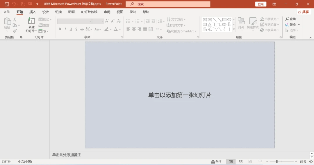Click the 形状填充 shape fill option
314x165 pixels.
click(269, 19)
